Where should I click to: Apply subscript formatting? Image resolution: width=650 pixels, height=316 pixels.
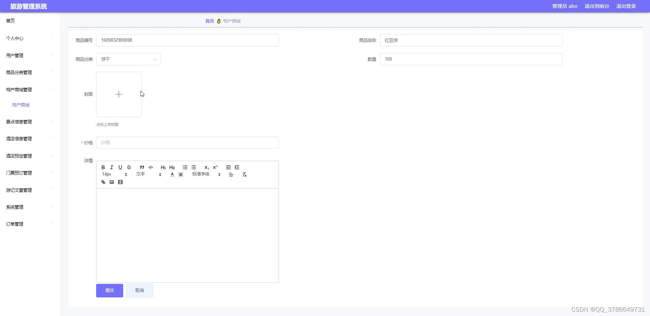207,167
